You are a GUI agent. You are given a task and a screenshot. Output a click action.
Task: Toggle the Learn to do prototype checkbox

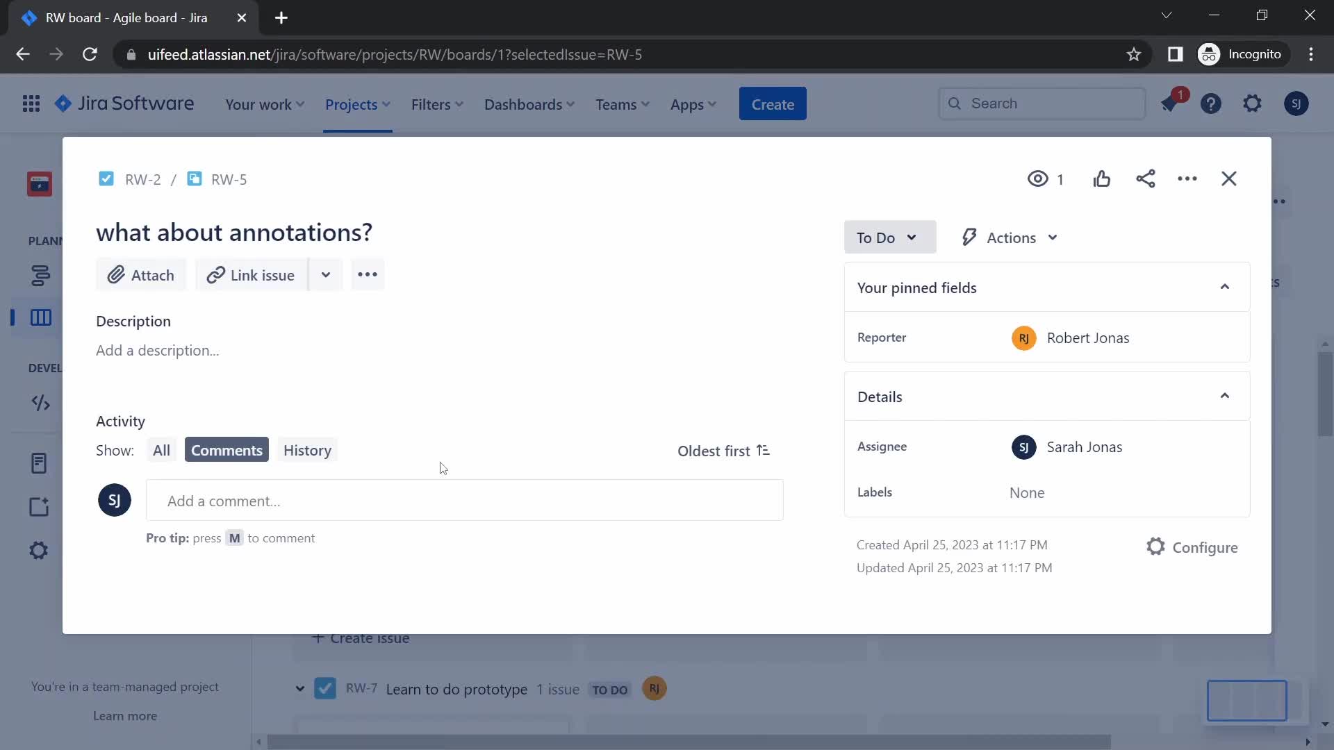324,687
